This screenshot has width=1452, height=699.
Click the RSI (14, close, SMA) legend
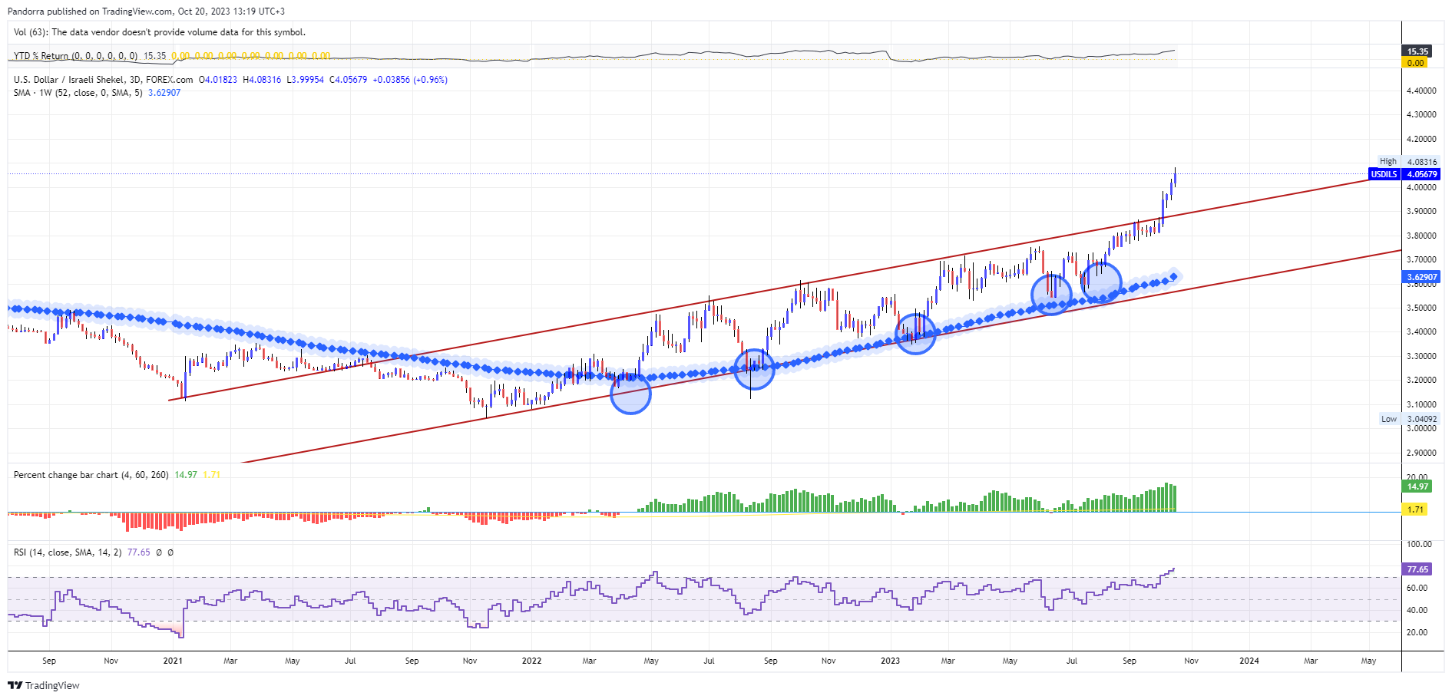68,552
